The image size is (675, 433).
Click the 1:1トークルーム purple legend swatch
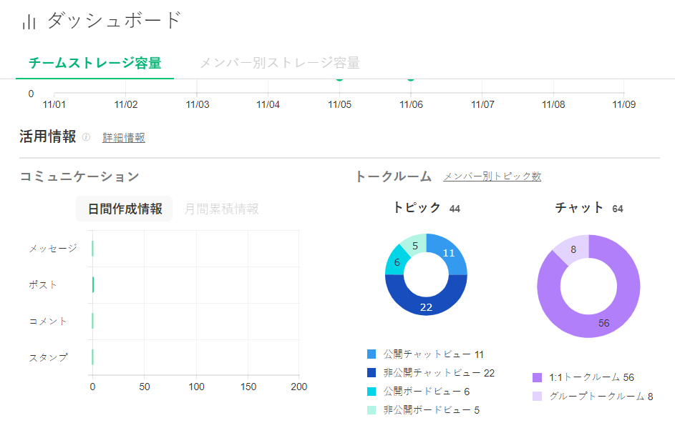pyautogui.click(x=538, y=377)
